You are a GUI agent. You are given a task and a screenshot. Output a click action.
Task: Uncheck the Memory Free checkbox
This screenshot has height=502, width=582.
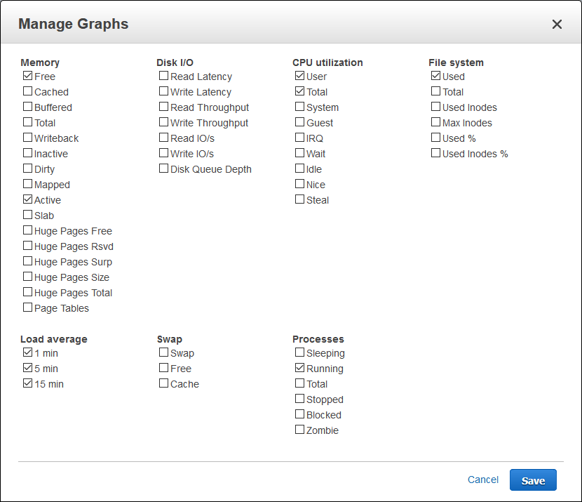click(27, 76)
